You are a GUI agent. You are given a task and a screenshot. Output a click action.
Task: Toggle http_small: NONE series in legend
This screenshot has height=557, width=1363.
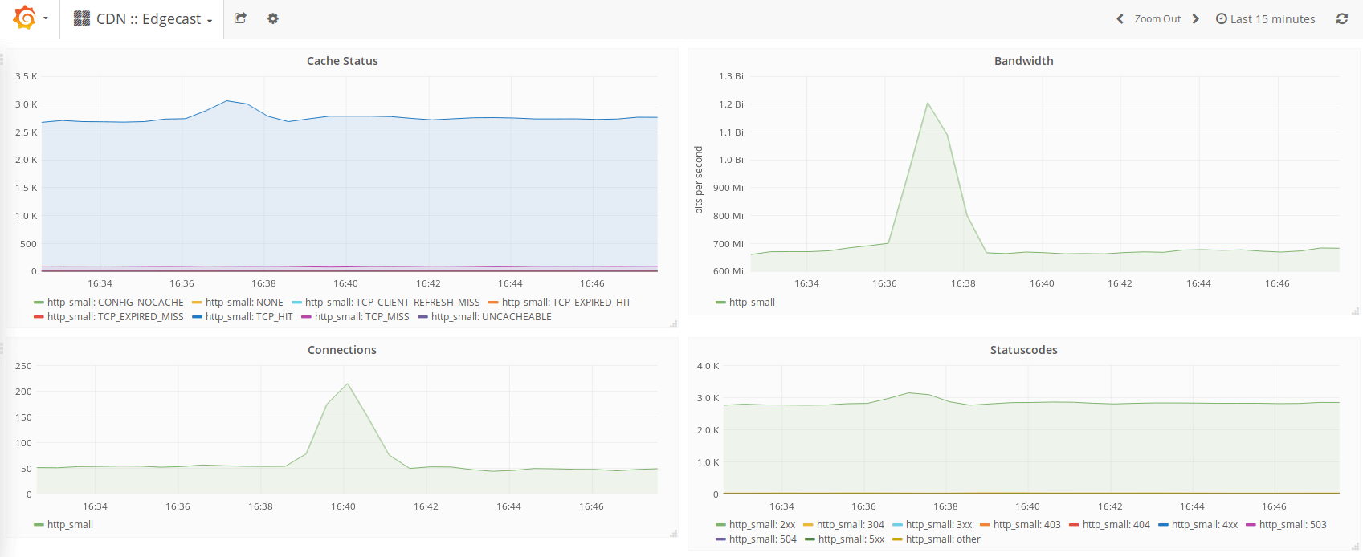[244, 303]
